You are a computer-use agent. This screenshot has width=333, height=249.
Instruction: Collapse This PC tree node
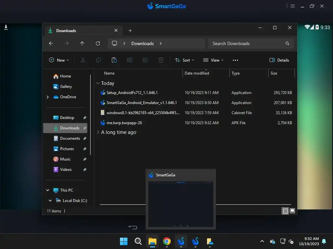click(x=48, y=190)
